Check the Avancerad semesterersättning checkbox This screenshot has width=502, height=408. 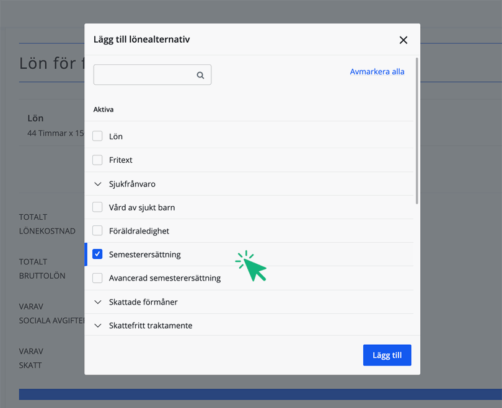click(x=97, y=277)
